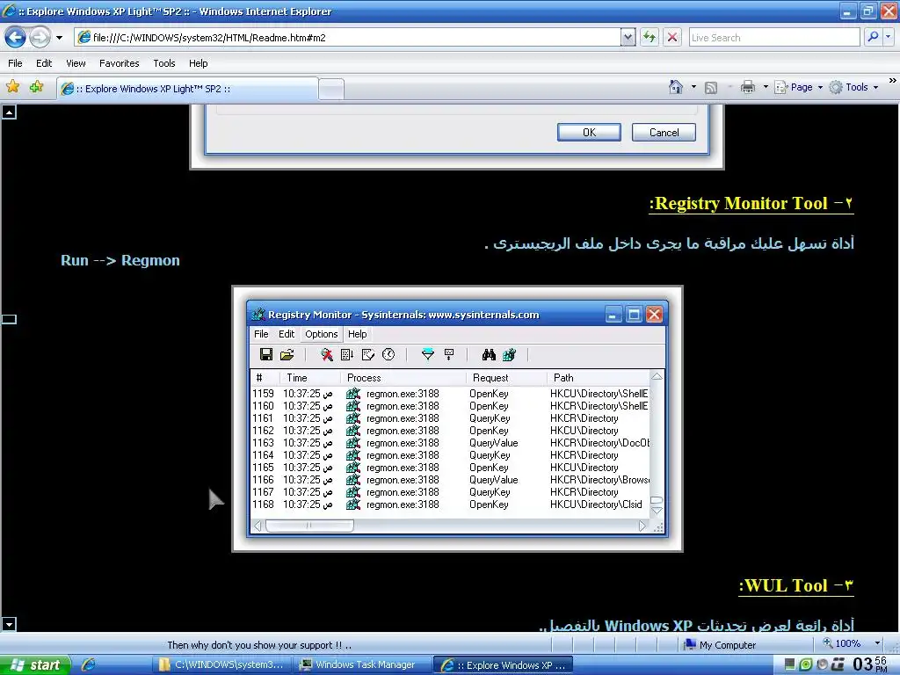The height and width of the screenshot is (675, 900).
Task: Open the Tools dropdown in the command bar
Action: 854,87
